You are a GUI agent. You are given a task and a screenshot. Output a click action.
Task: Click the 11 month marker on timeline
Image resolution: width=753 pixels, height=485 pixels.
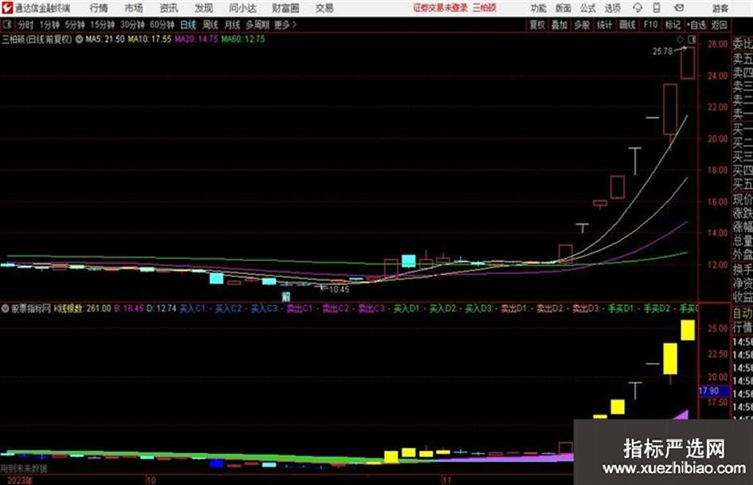coord(446,479)
